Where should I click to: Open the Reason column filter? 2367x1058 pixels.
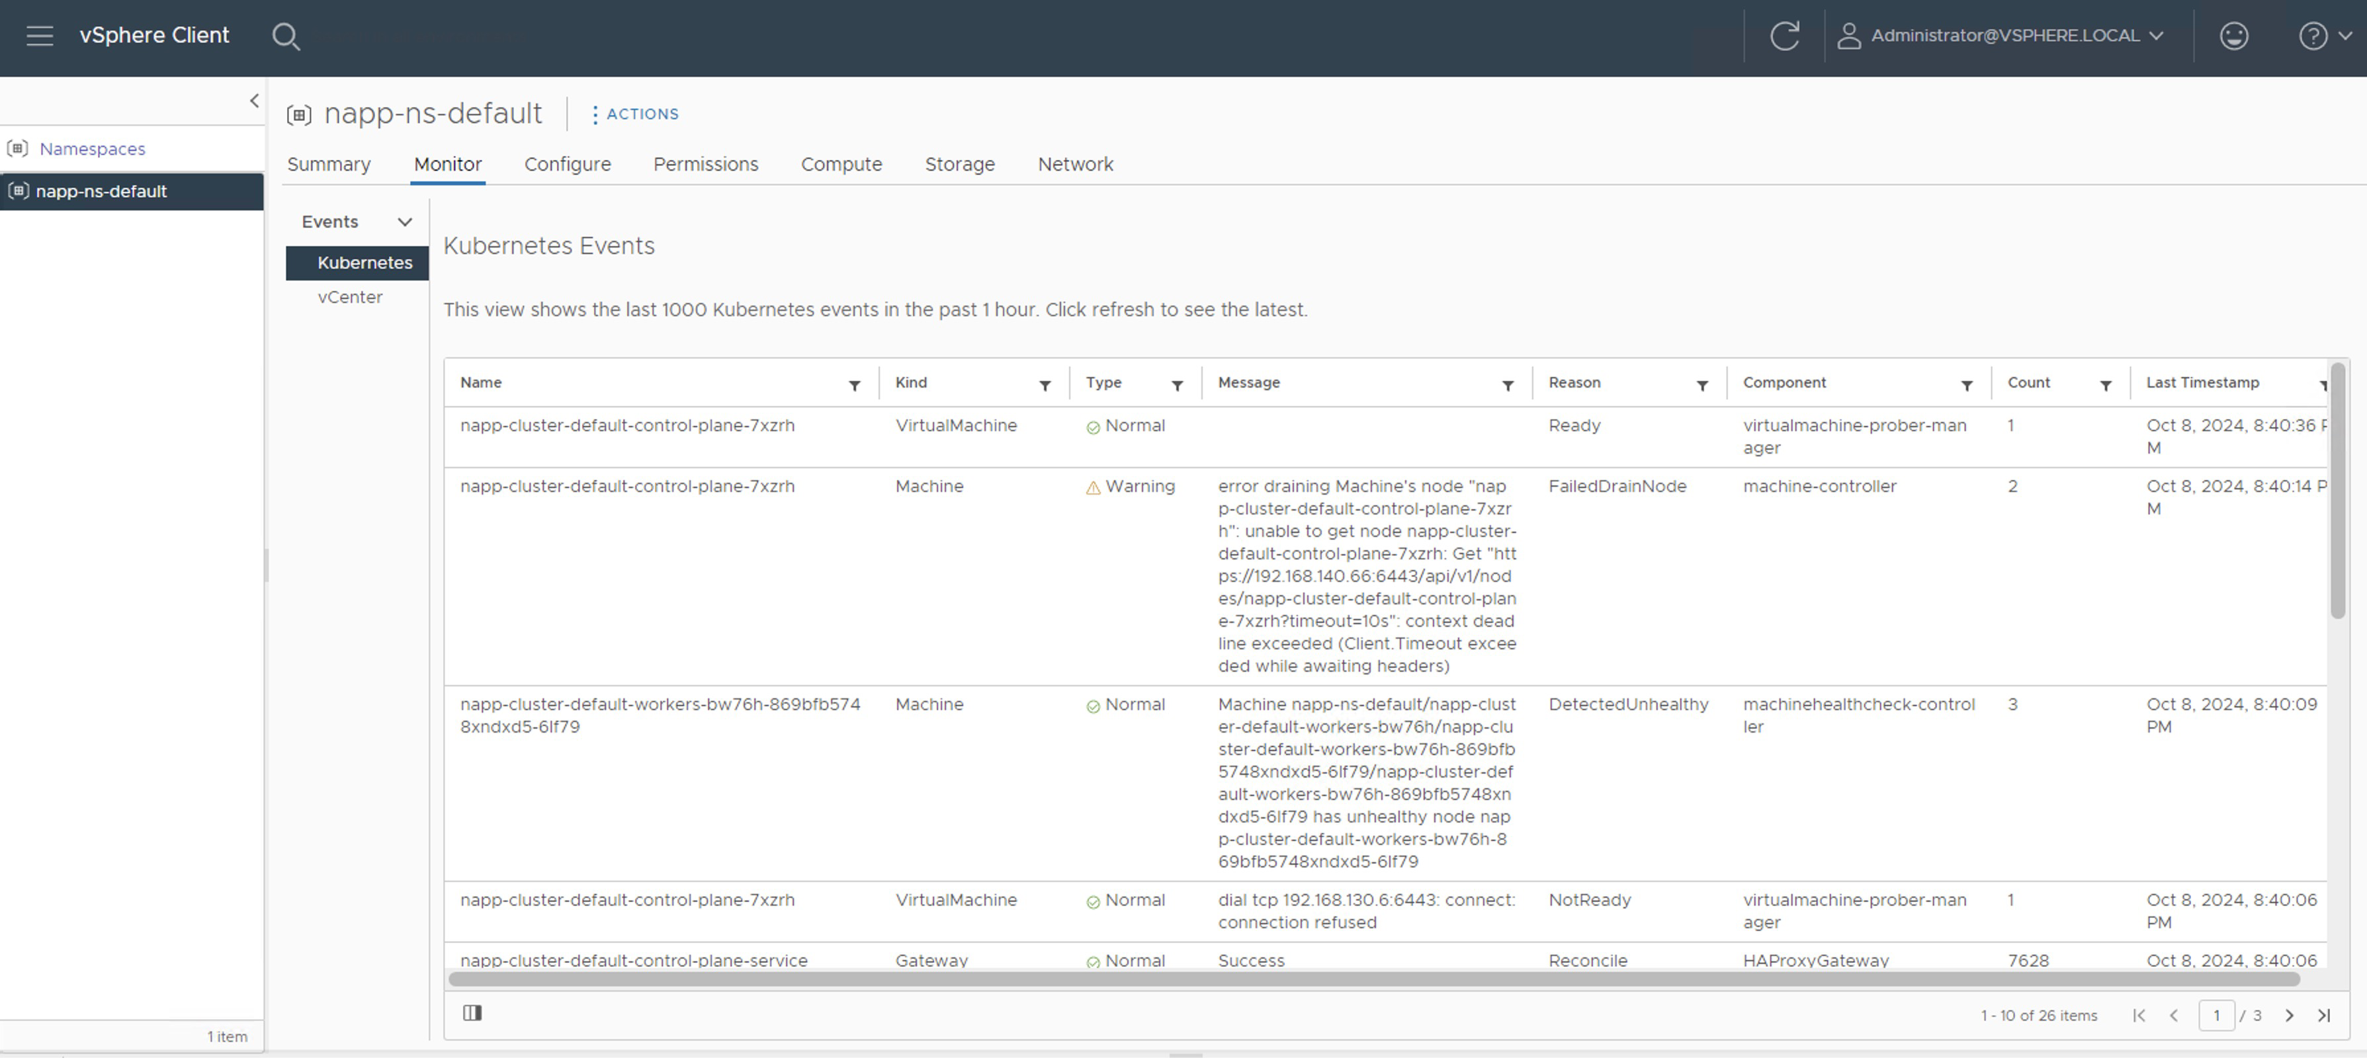pos(1701,386)
